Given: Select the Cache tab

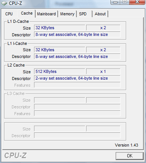Looking at the screenshot, I should tap(27, 13).
